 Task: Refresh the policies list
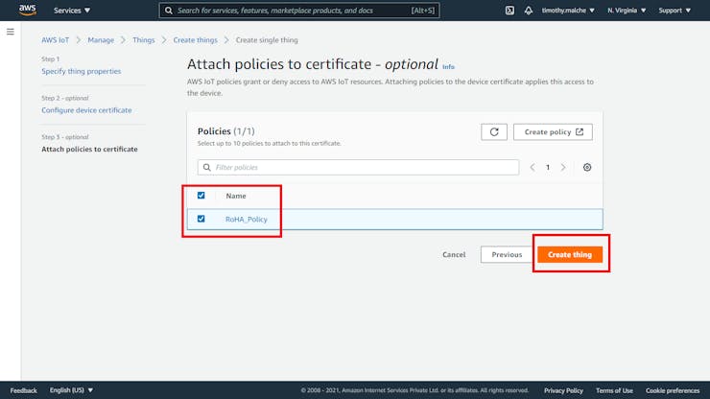(x=494, y=131)
